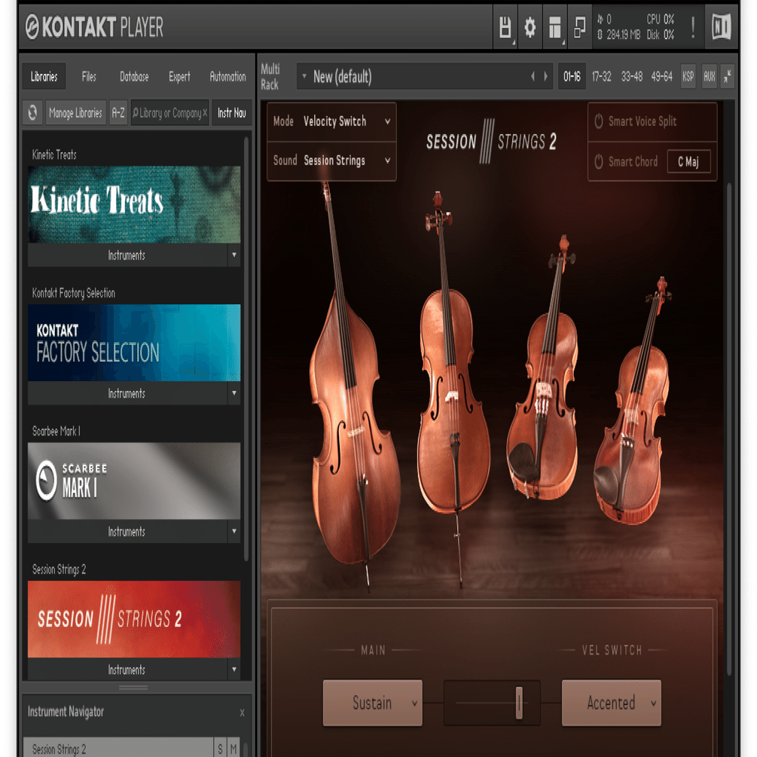Mute Session Strings 2 with M button
Screen dimensions: 757x757
pyautogui.click(x=234, y=748)
